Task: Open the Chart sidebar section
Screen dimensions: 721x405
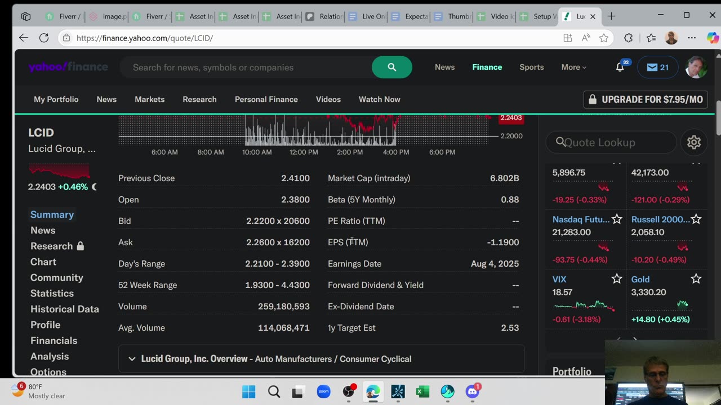Action: pos(43,262)
